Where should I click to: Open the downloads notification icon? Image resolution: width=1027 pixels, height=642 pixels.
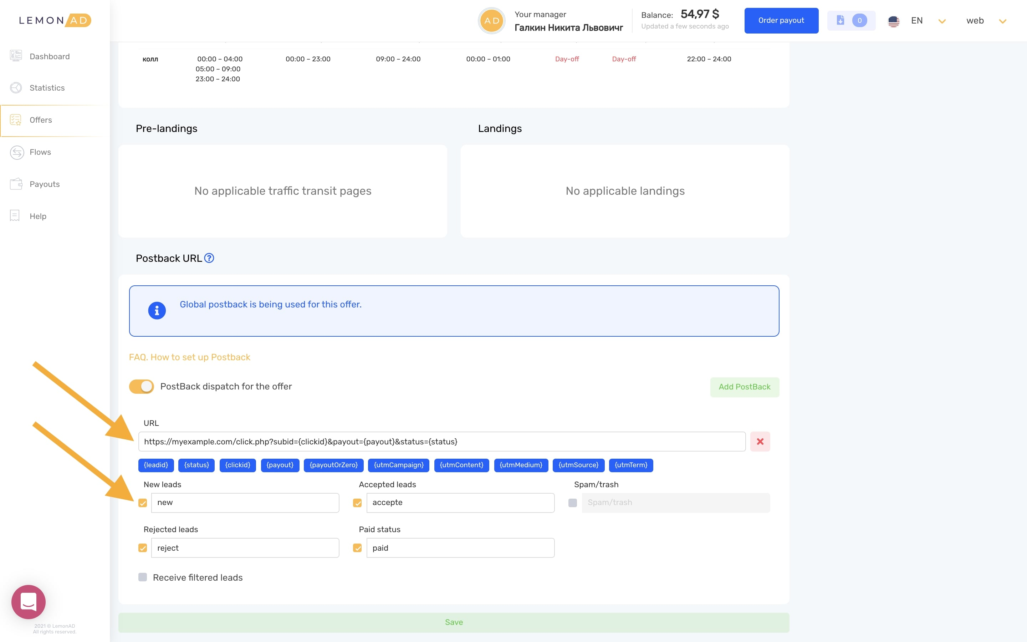pyautogui.click(x=840, y=20)
